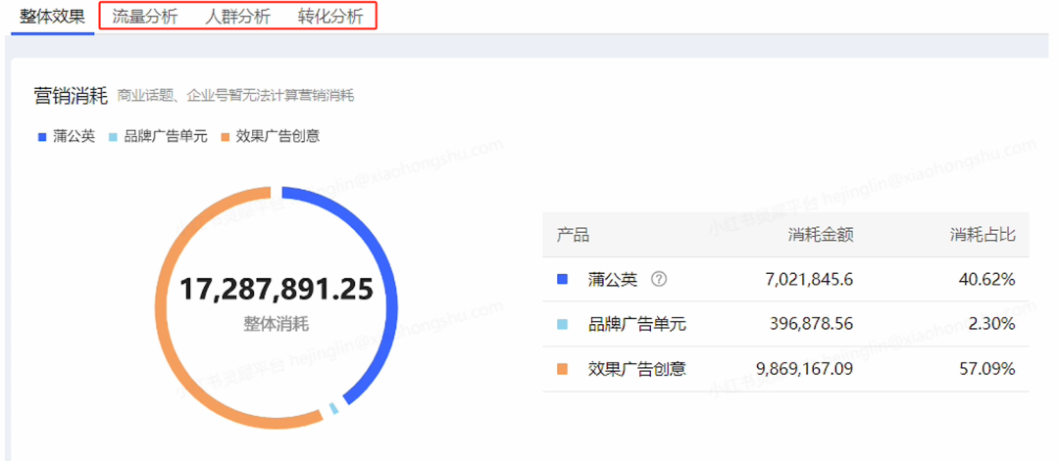Viewport: 1059px width, 461px height.
Task: Toggle 品牌广告单元 series in the chart legend
Action: pos(157,136)
